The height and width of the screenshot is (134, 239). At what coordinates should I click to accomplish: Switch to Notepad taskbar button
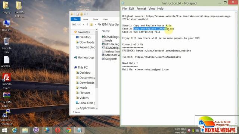tap(79, 130)
